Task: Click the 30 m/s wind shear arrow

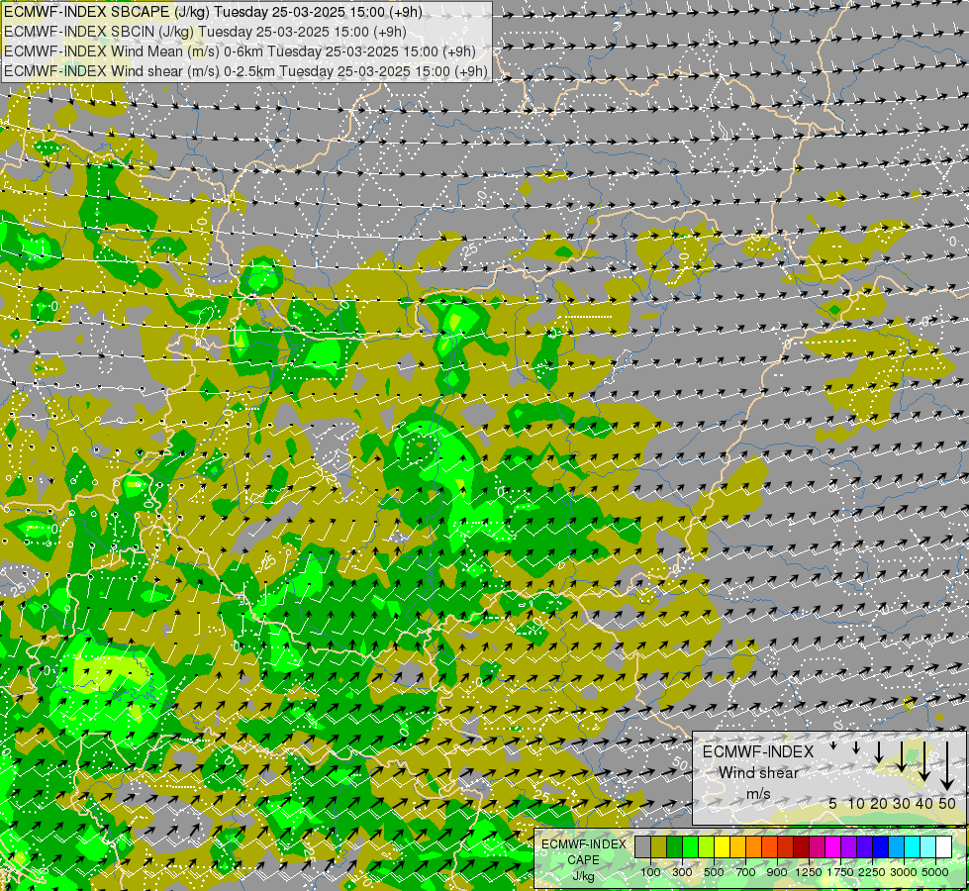Action: tap(902, 756)
